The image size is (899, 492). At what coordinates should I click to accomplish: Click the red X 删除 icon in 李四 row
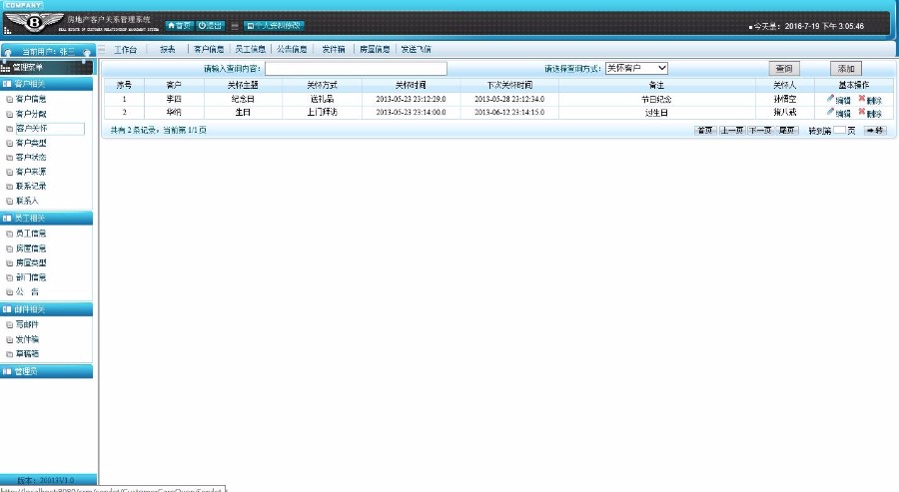pyautogui.click(x=862, y=99)
